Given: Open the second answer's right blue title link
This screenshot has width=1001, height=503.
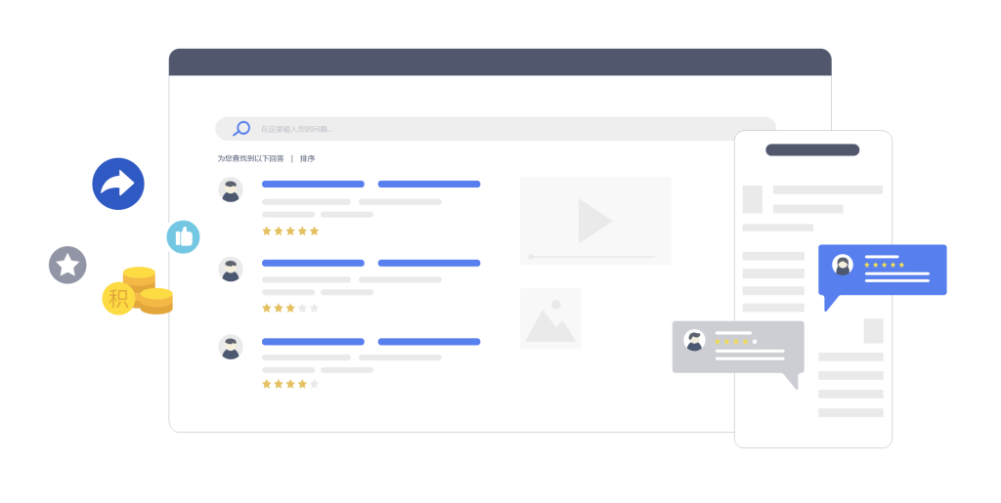Looking at the screenshot, I should click(428, 263).
